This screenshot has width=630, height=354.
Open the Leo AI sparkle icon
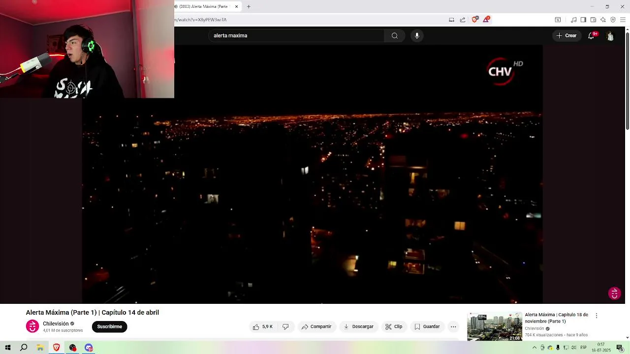(603, 20)
